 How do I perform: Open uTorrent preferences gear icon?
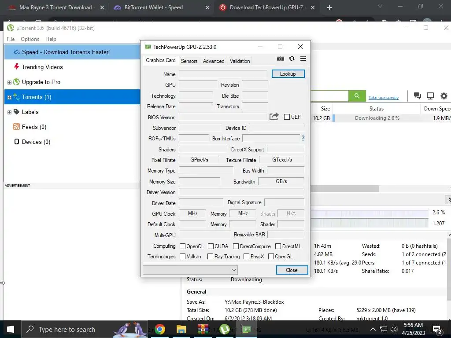click(x=444, y=96)
